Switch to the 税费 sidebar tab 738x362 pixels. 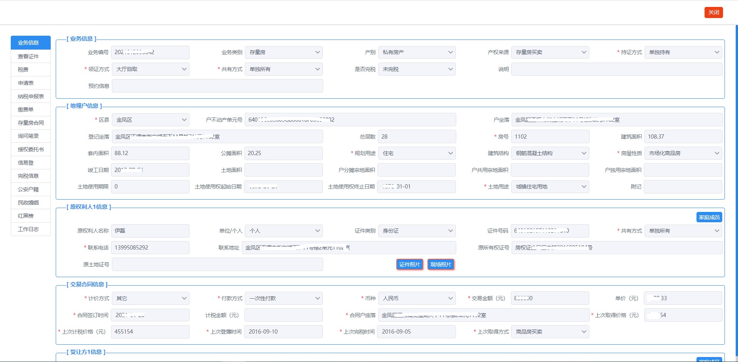[23, 69]
